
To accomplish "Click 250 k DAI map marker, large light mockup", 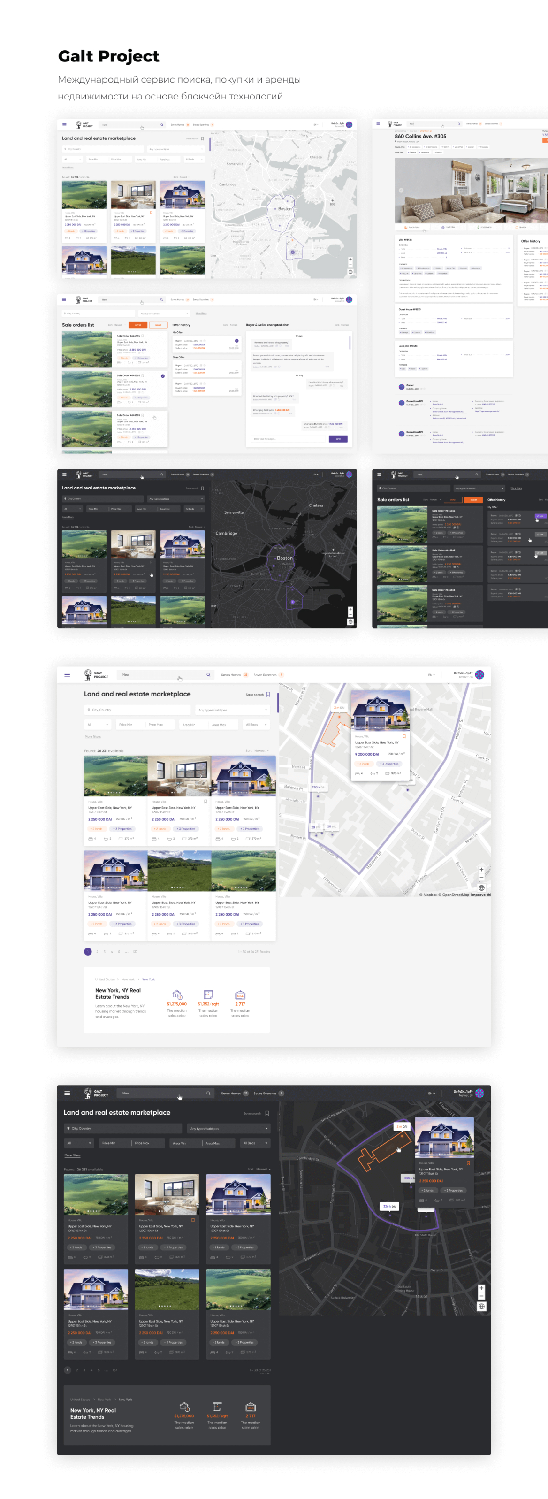I will point(318,787).
